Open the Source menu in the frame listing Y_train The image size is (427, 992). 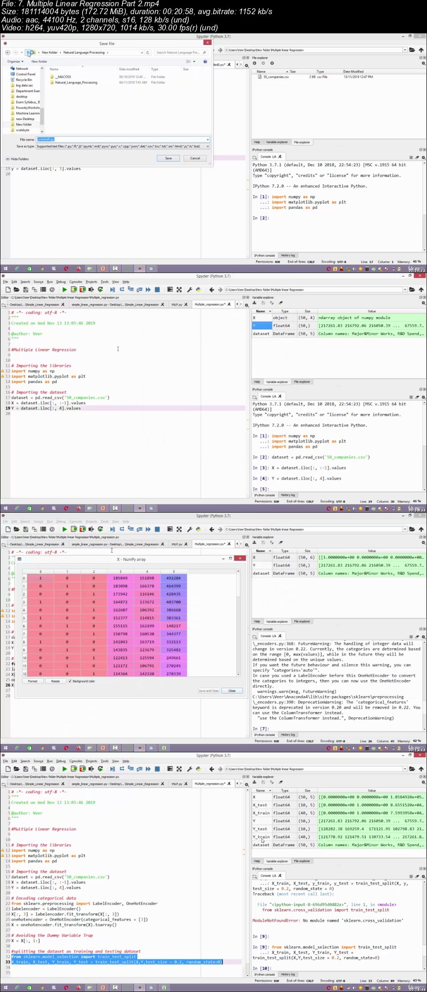coord(38,761)
